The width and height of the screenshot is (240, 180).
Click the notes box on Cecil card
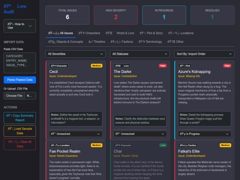click(76, 119)
